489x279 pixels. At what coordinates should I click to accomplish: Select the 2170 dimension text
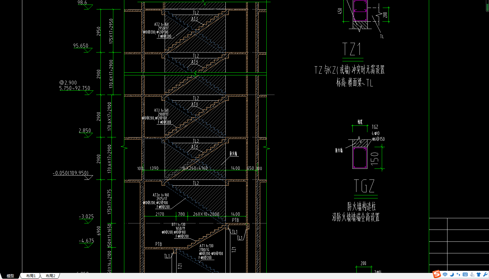click(x=160, y=214)
